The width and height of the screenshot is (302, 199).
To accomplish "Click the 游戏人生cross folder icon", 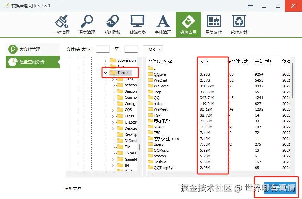I will tap(150, 138).
